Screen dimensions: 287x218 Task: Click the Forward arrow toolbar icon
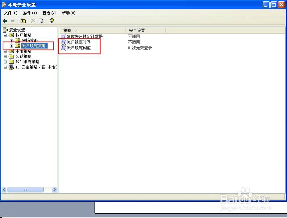click(13, 21)
